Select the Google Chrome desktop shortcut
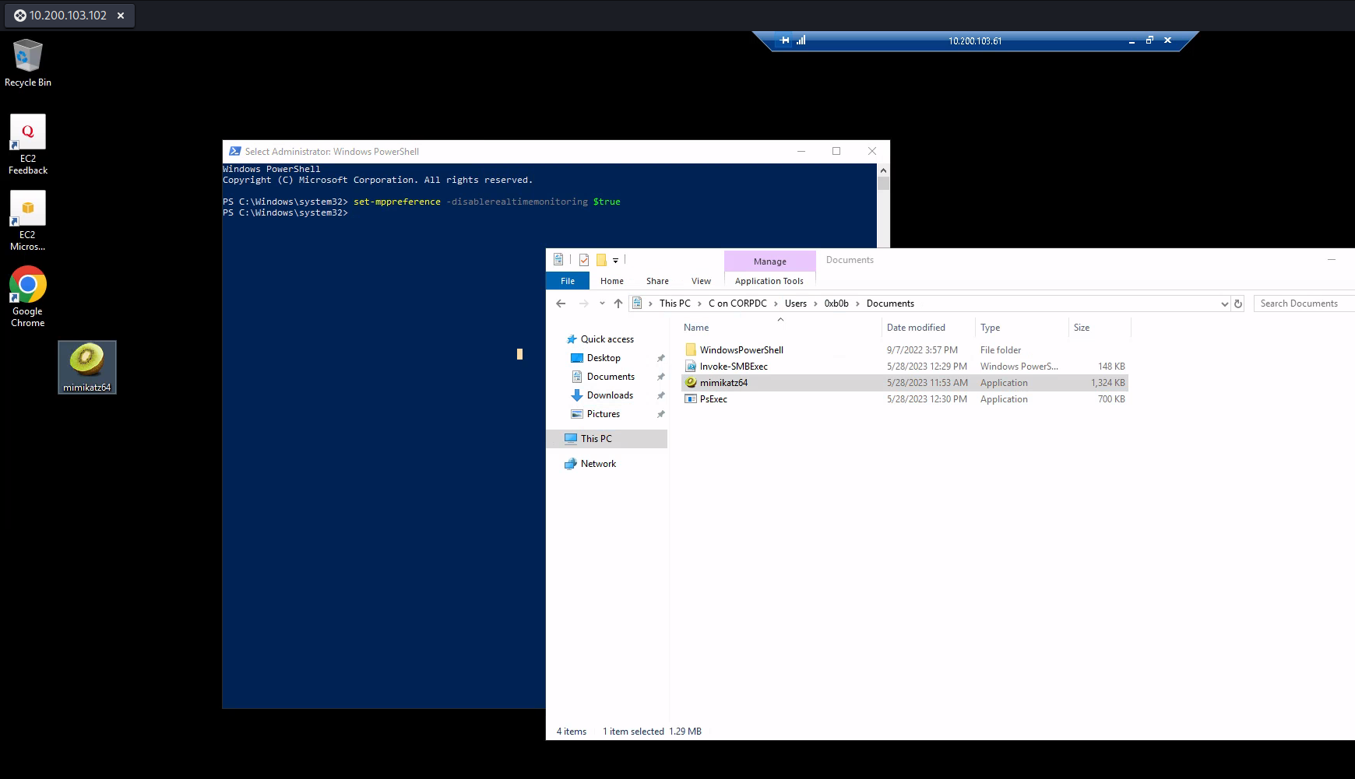This screenshot has width=1355, height=779. click(28, 296)
